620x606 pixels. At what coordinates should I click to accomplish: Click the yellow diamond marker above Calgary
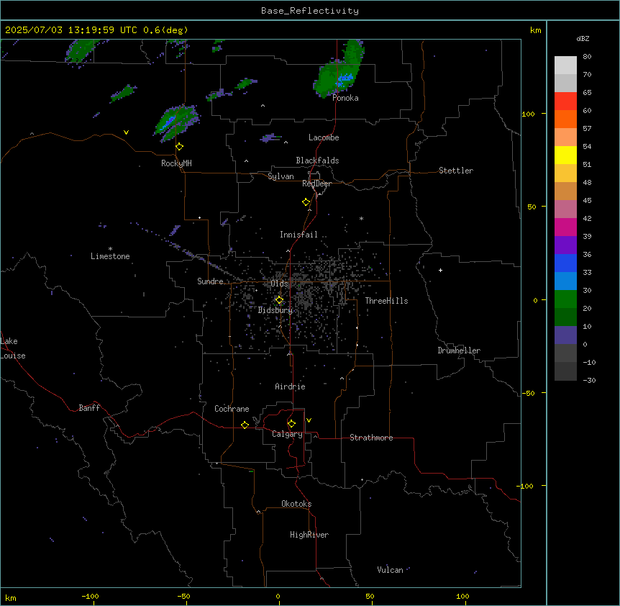tap(291, 424)
